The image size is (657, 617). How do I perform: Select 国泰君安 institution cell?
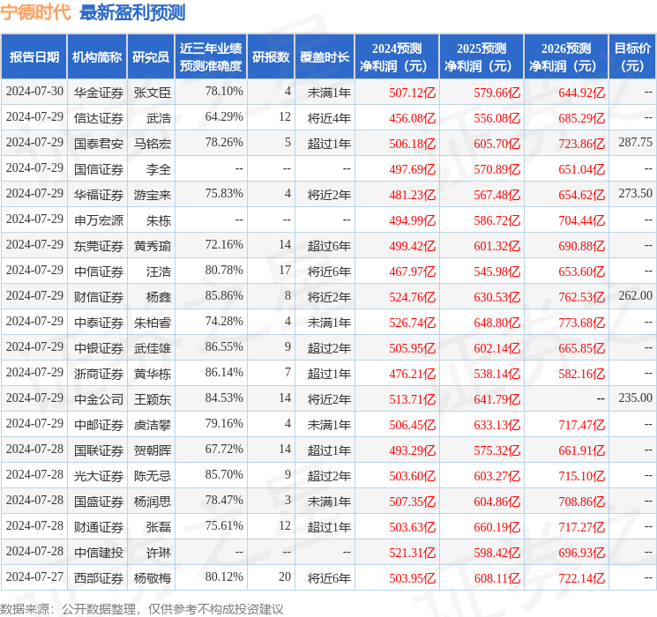tap(99, 144)
